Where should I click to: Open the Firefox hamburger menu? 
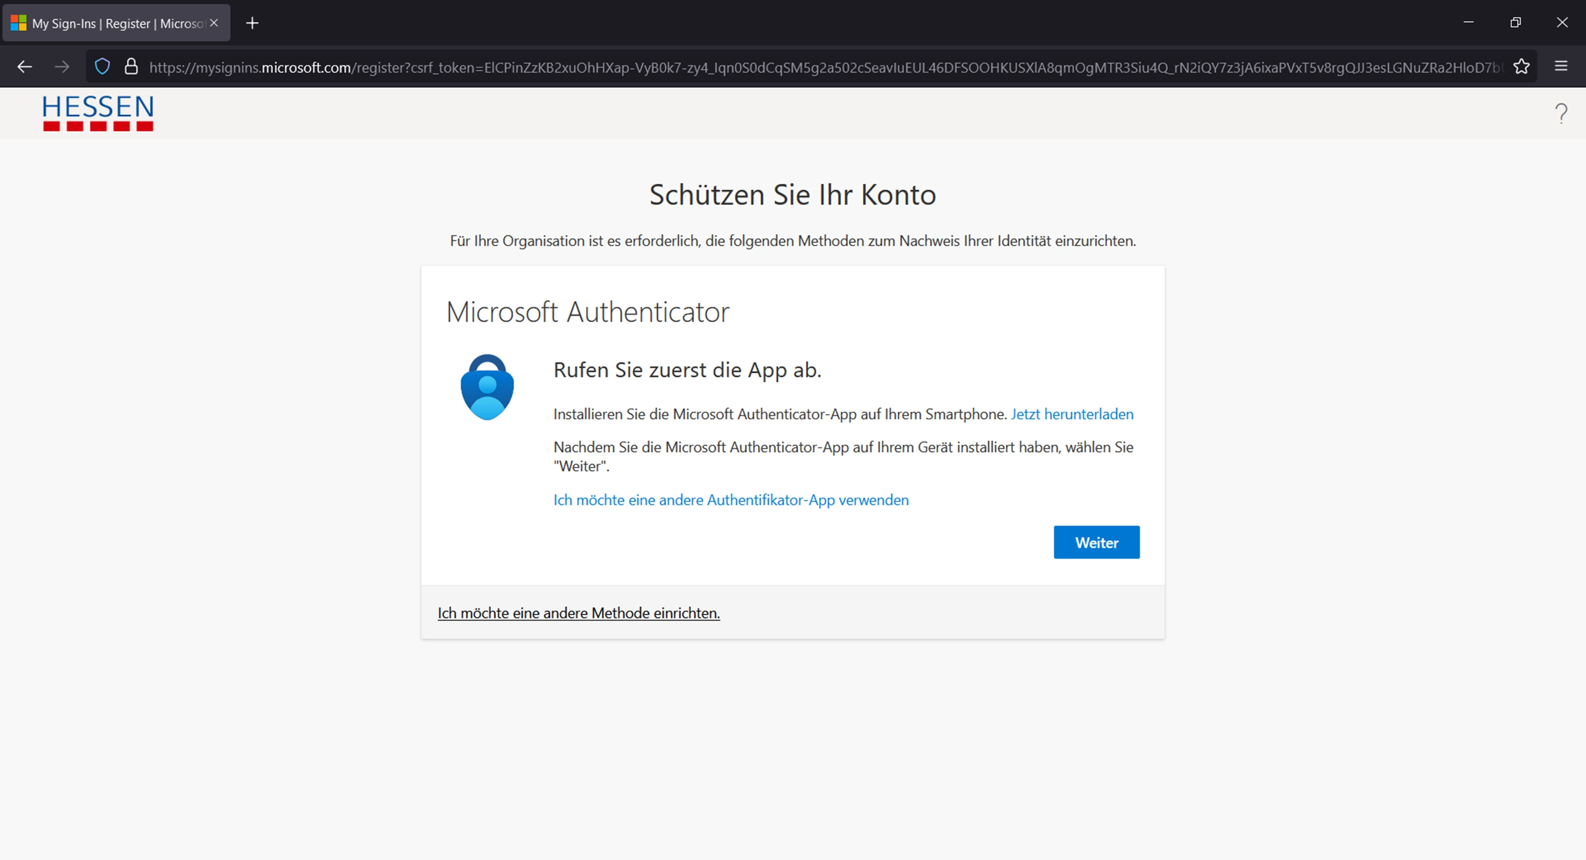(1561, 66)
